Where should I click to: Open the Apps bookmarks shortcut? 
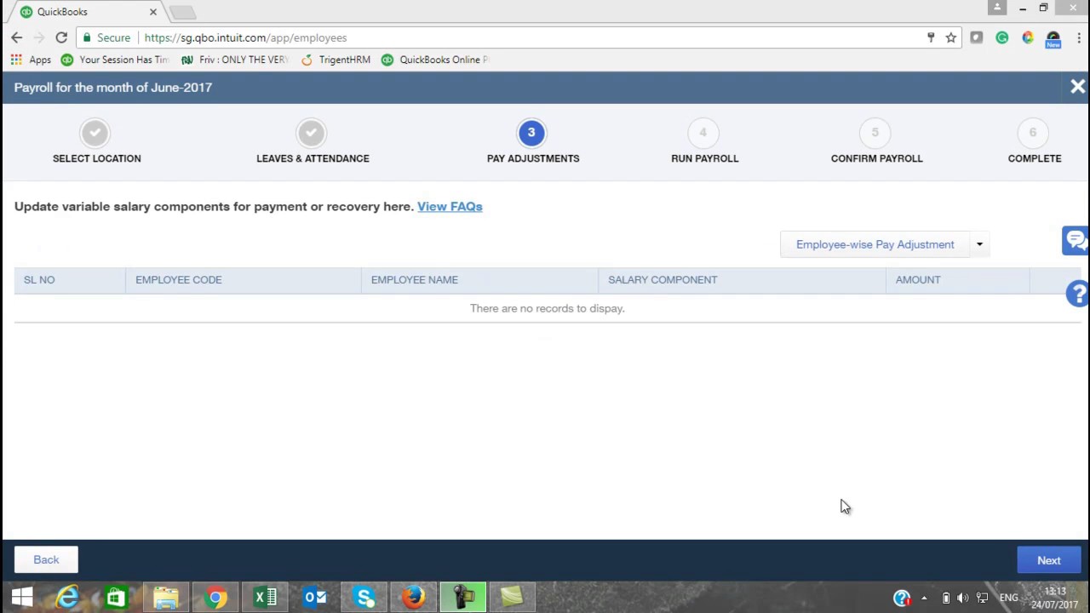point(32,60)
